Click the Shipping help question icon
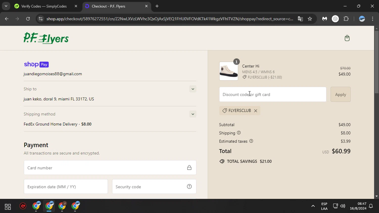 [239, 133]
